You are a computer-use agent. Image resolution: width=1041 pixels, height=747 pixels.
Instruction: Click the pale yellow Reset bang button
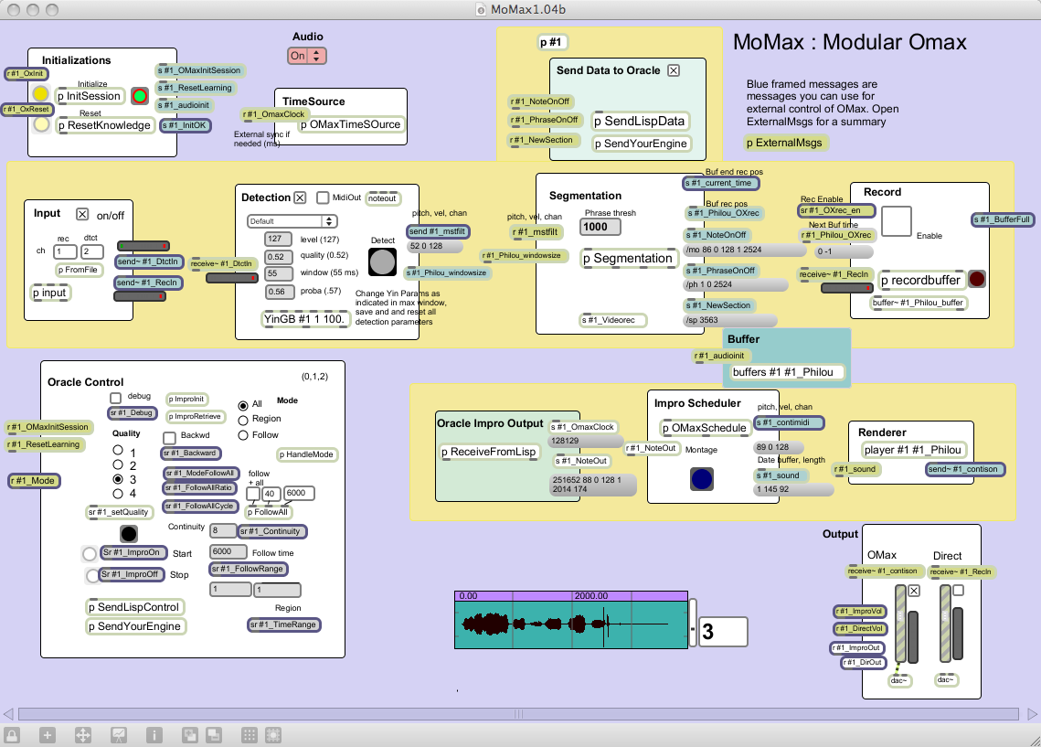tap(41, 124)
